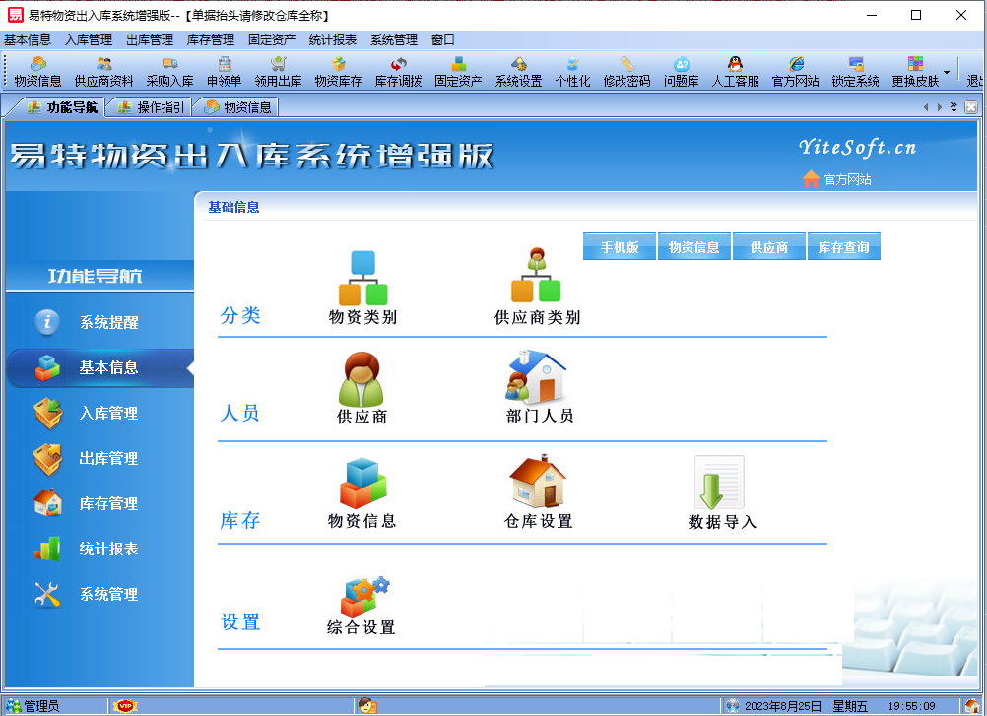Select 入库管理 in the sidebar
Image resolution: width=987 pixels, height=716 pixels.
[x=100, y=413]
